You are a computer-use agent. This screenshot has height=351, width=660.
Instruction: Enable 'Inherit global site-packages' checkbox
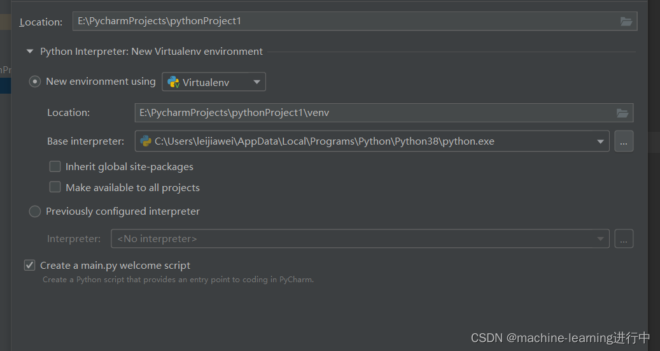pyautogui.click(x=55, y=166)
